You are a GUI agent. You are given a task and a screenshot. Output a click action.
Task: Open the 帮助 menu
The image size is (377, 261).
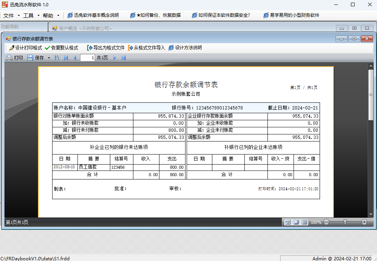point(48,15)
